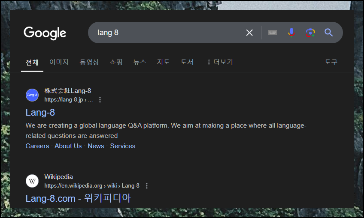This screenshot has width=364, height=218.
Task: Open the Lang-8 result title link
Action: (40, 113)
